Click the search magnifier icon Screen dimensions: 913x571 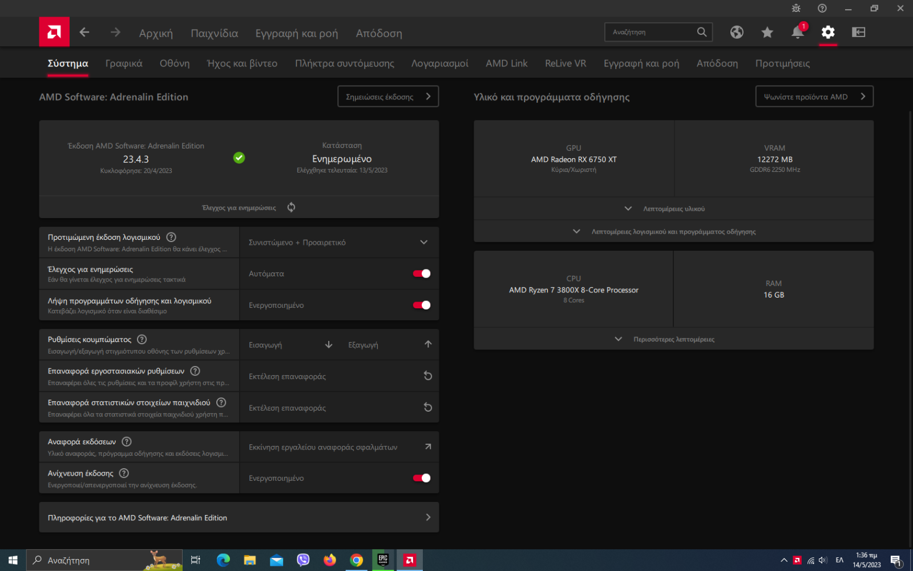tap(702, 32)
